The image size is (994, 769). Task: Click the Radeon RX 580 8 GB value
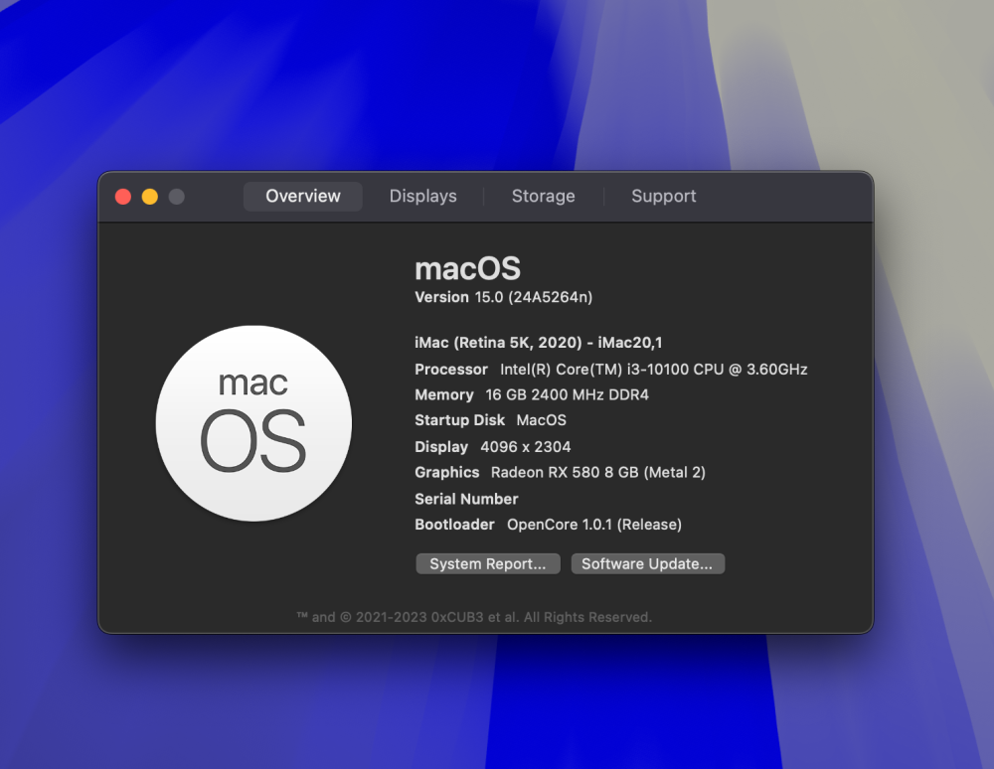click(x=597, y=473)
